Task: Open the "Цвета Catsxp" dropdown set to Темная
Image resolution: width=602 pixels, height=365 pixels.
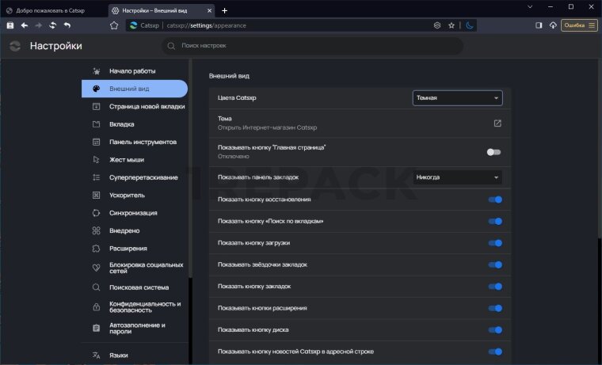Action: [x=457, y=98]
